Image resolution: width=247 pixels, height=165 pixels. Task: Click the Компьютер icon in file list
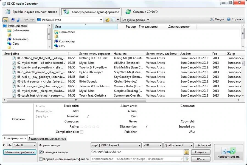(x=56, y=41)
